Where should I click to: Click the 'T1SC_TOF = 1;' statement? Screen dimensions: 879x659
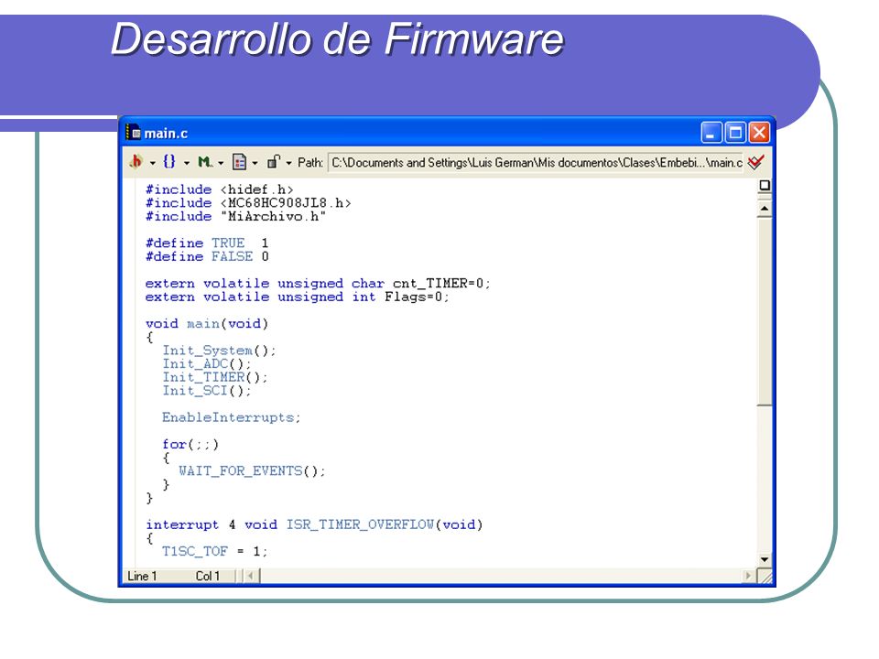[214, 552]
